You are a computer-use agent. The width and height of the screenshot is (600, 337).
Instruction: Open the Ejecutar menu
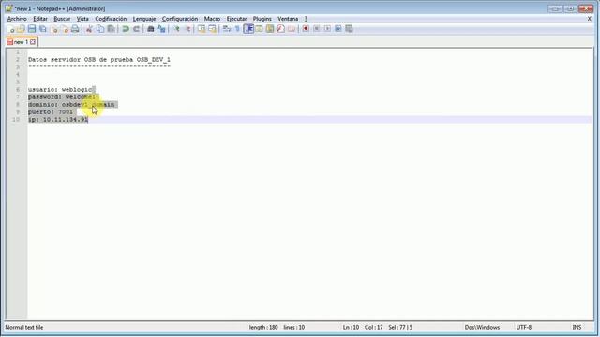(236, 19)
